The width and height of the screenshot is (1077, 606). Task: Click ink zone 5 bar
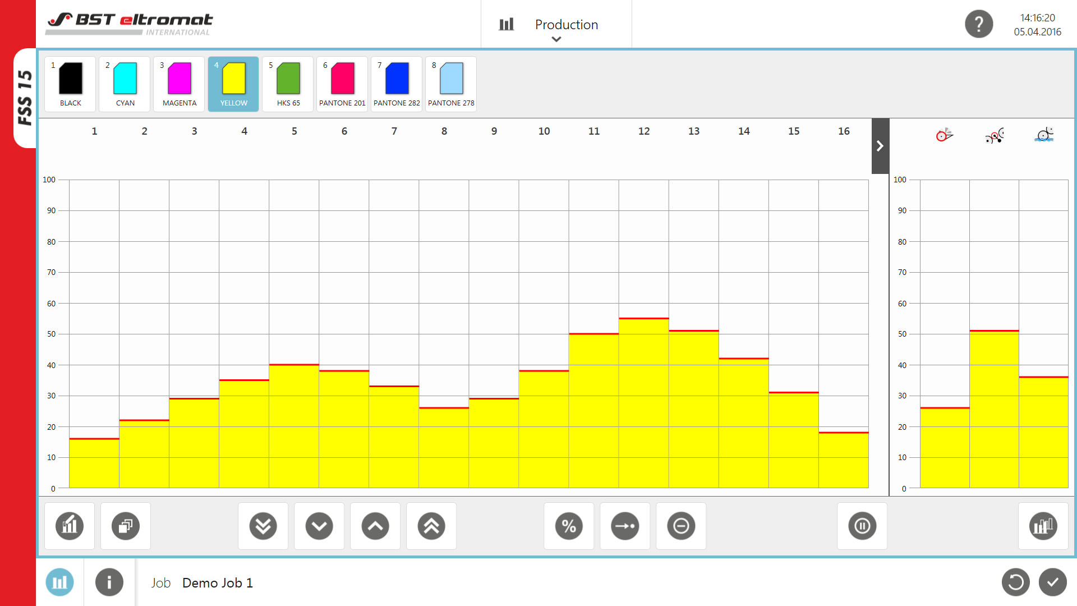click(x=294, y=426)
